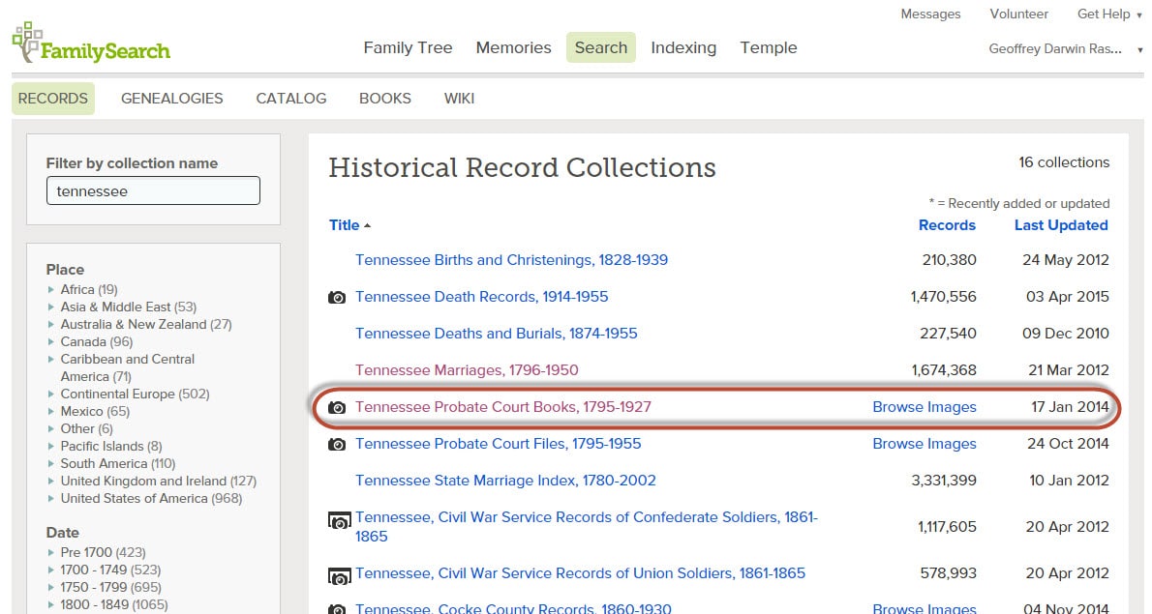Open Tennessee Probate Court Books, 1795-1927
The height and width of the screenshot is (614, 1152).
[503, 406]
